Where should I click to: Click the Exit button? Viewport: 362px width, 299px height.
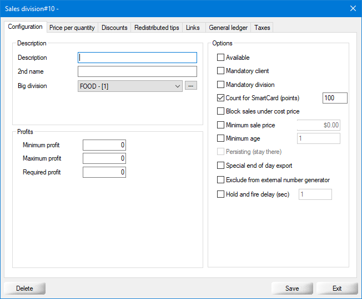337,288
